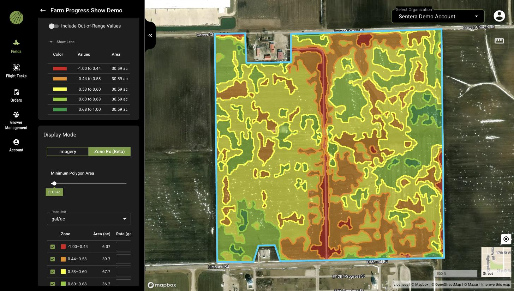Adjust the Minimum Polygon Area slider handle

pyautogui.click(x=54, y=183)
